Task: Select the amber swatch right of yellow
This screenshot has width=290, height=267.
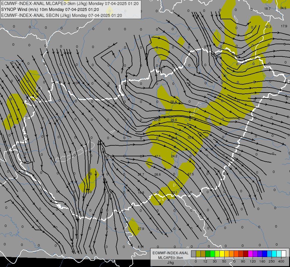Action: click(x=227, y=254)
